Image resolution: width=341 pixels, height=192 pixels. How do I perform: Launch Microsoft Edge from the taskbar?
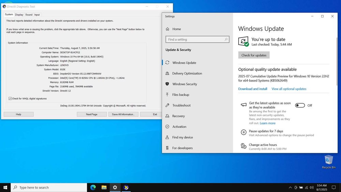pos(93,187)
